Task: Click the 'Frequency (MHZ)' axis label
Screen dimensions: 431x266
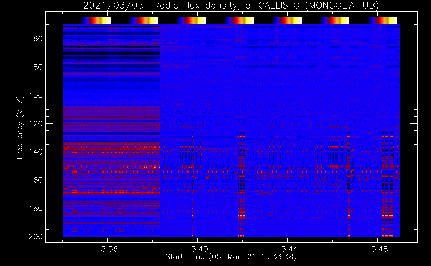Action: click(20, 127)
